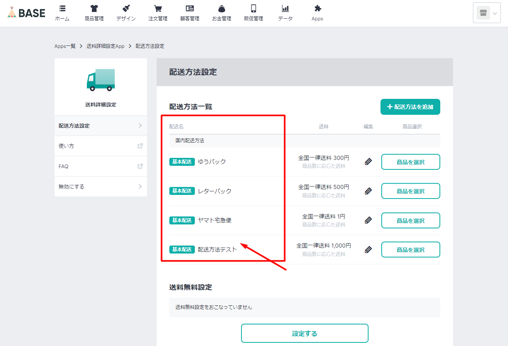The height and width of the screenshot is (346, 508).
Task: Click 基本配送 badge on ヤマト宅急便
Action: (182, 220)
